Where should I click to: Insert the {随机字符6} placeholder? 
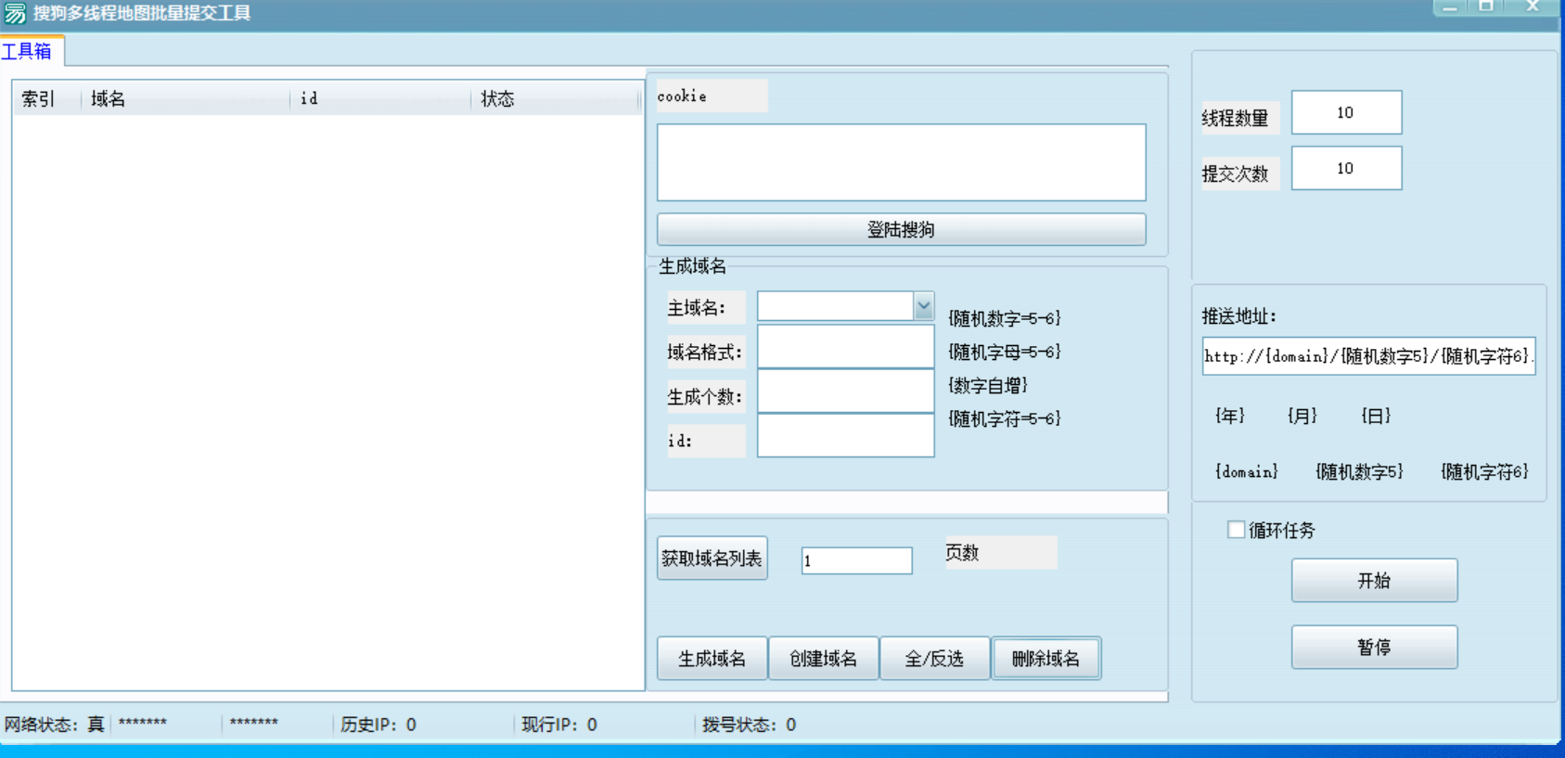(x=1484, y=471)
